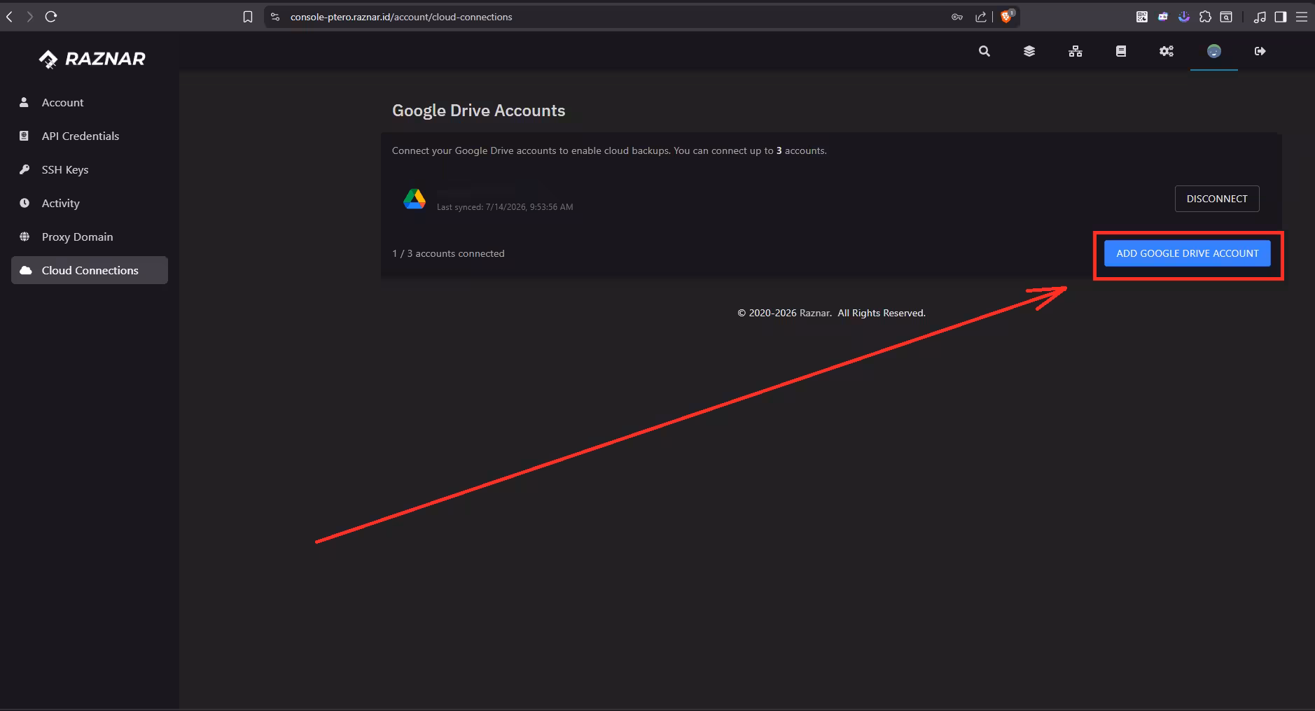Open Activity in the sidebar

point(90,203)
